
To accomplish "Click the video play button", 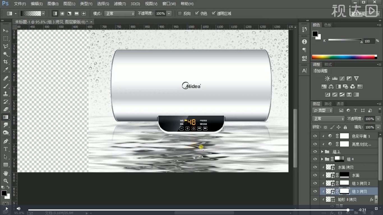I will 6,209.
